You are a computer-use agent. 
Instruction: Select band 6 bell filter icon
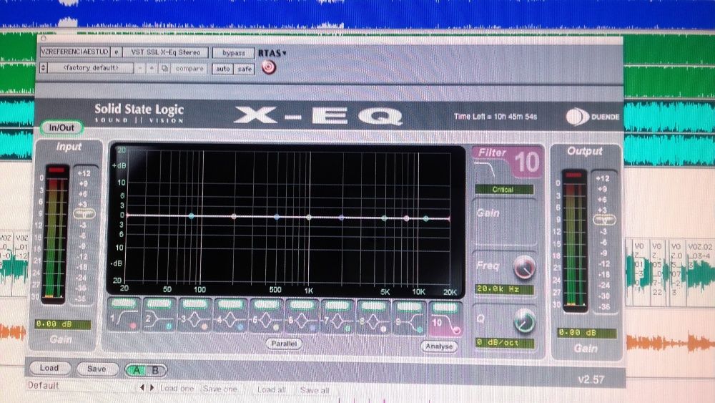[302, 321]
